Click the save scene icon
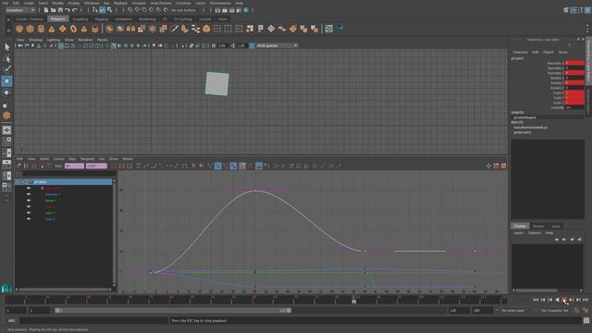Screen dimensions: 592x333 [60, 10]
